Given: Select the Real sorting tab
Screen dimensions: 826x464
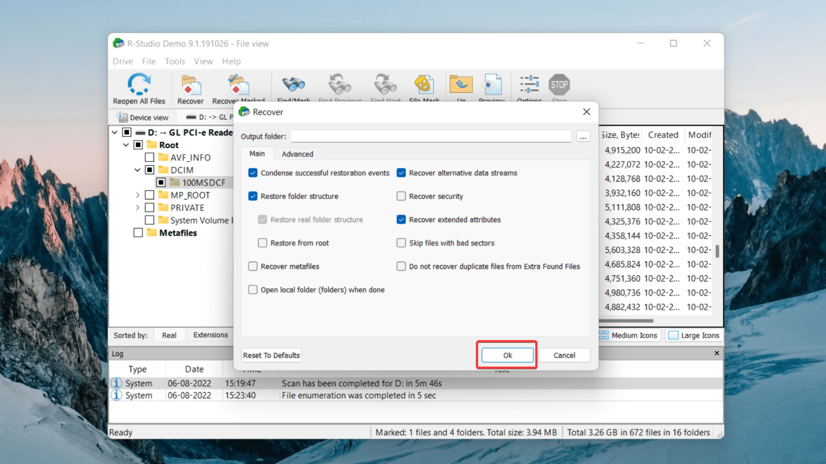Looking at the screenshot, I should (x=169, y=335).
